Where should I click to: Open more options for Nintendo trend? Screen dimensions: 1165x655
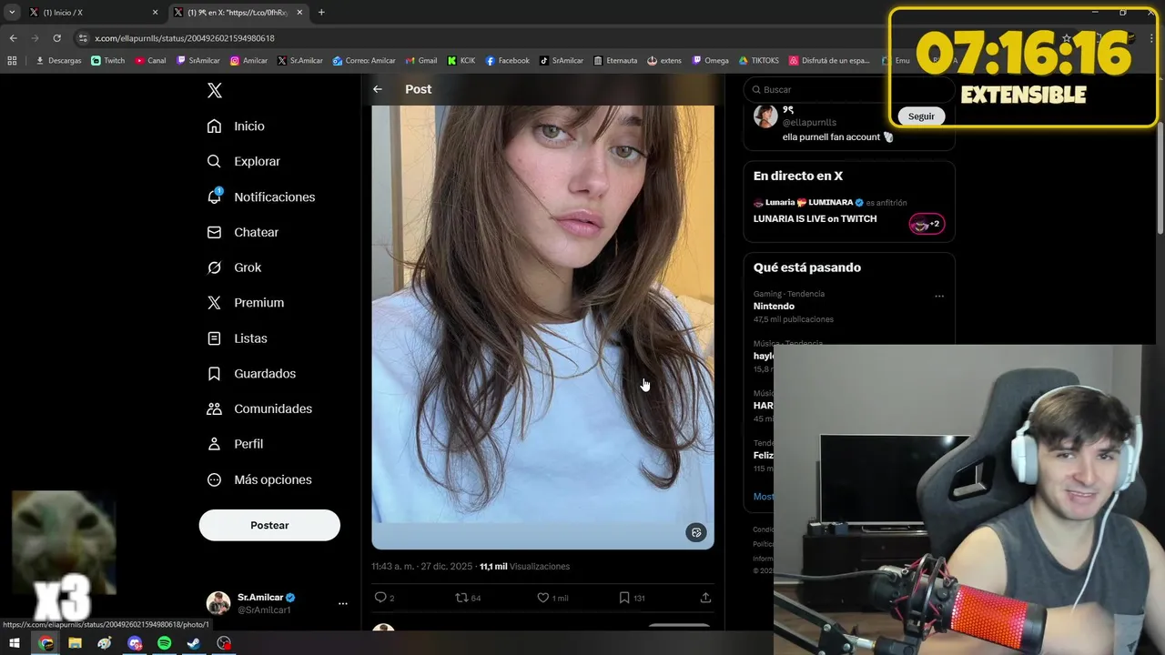(939, 296)
